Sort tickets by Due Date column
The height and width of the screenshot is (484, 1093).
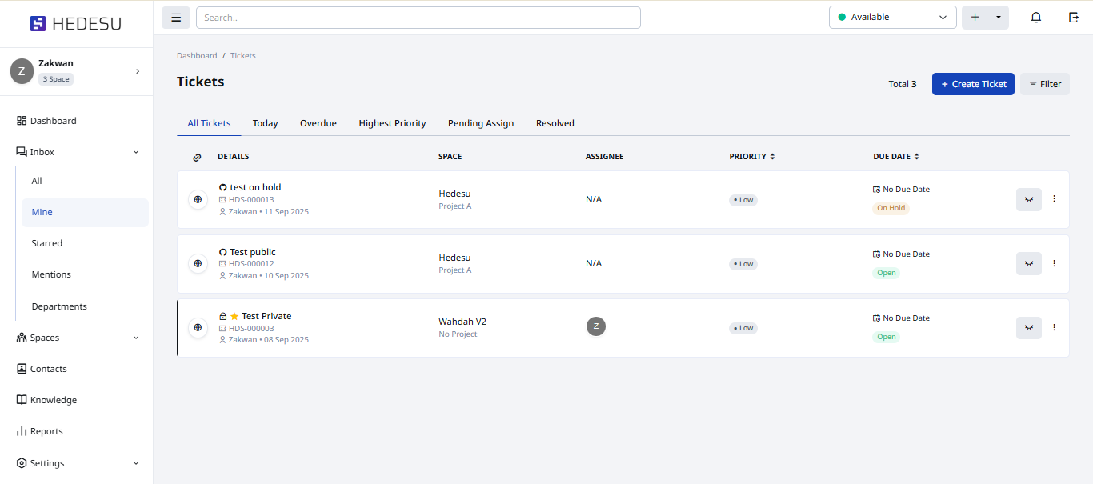[895, 157]
